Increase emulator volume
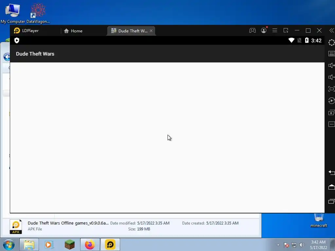 [x=332, y=65]
